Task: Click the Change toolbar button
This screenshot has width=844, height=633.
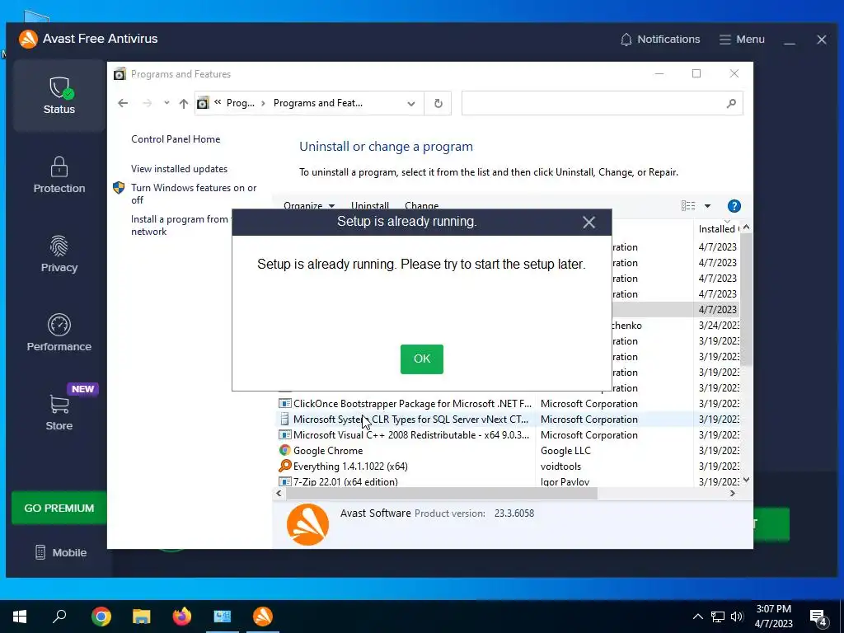Action: tap(421, 205)
